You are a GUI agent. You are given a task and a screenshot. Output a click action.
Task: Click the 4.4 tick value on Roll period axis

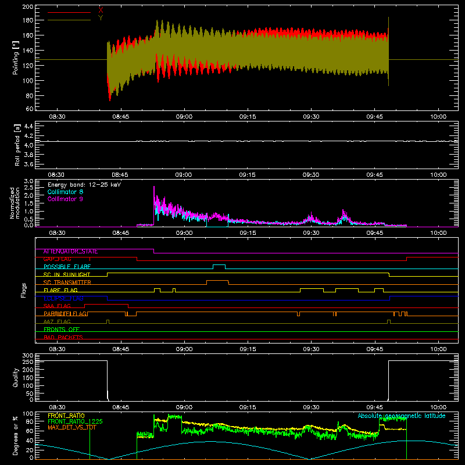[28, 126]
